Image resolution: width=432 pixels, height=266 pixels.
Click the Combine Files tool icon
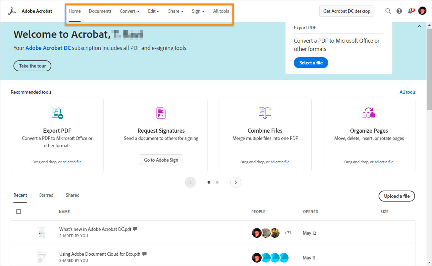(x=265, y=113)
